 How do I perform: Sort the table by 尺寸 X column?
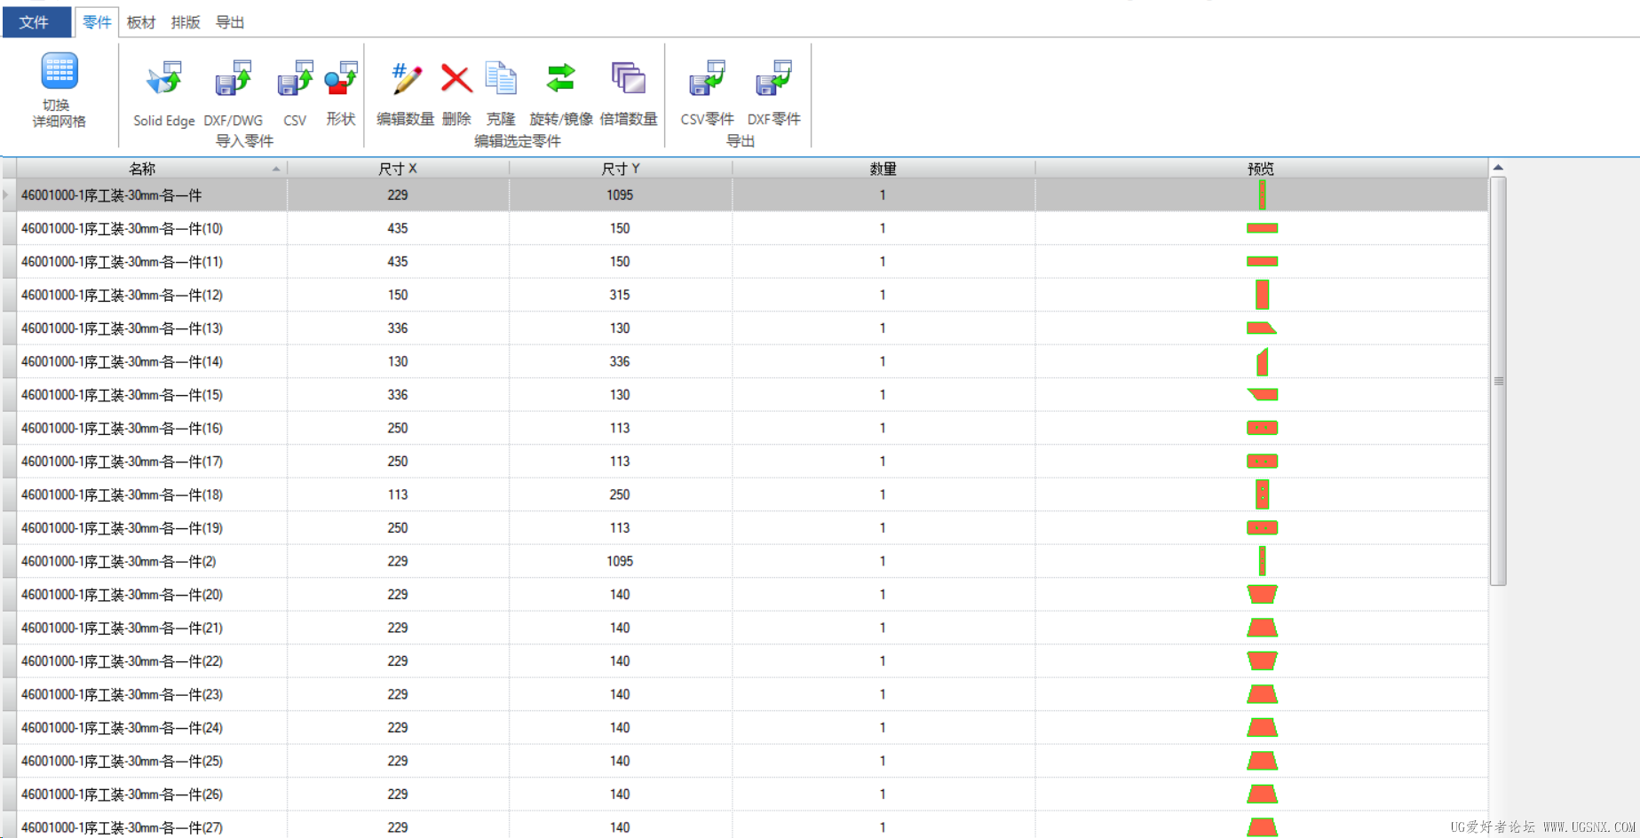point(397,169)
